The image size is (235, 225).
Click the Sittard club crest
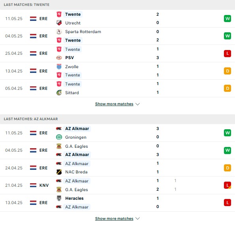pos(59,93)
